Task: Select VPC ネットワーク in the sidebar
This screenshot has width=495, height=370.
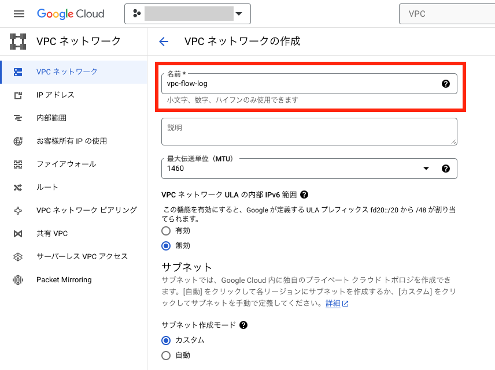Action: [75, 72]
